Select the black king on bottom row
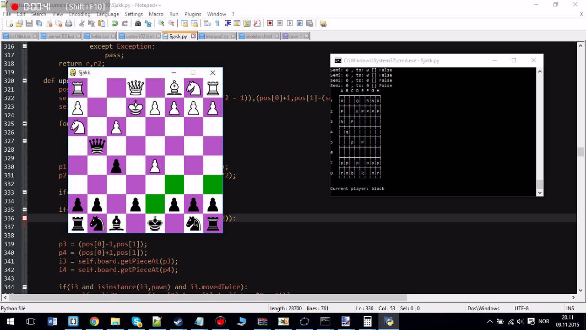 coord(155,224)
